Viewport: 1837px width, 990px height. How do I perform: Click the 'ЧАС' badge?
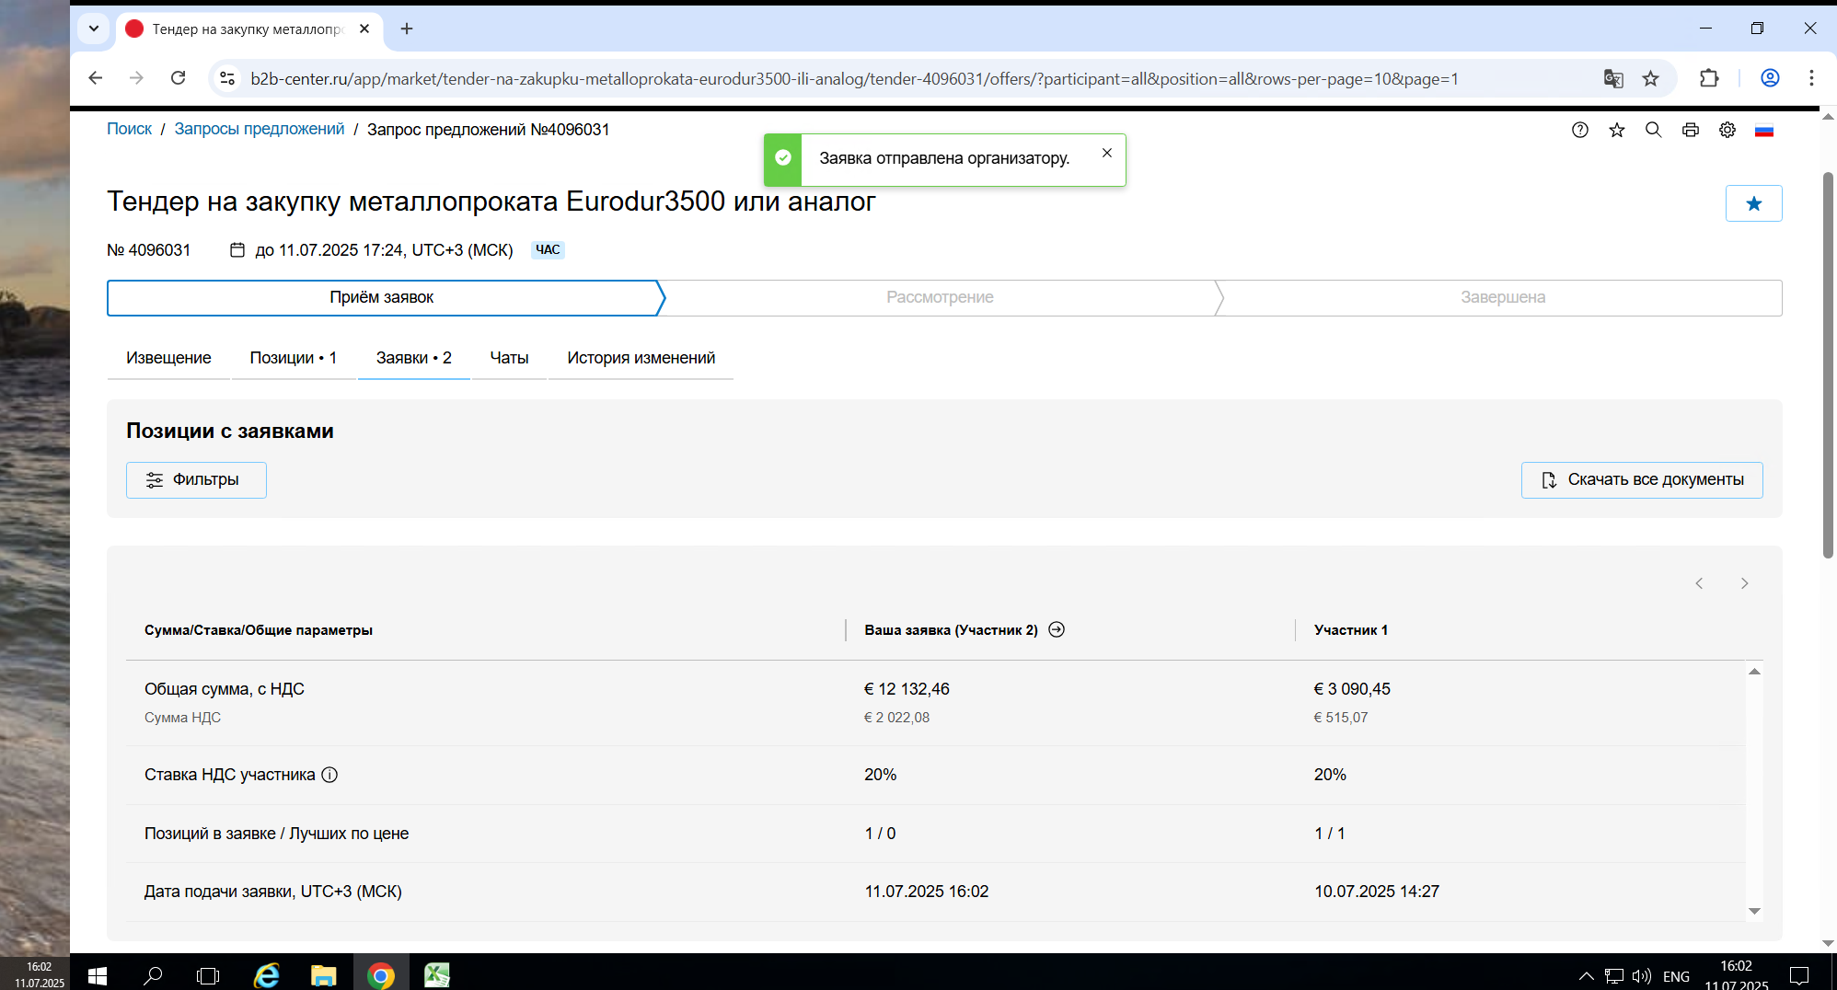coord(548,249)
